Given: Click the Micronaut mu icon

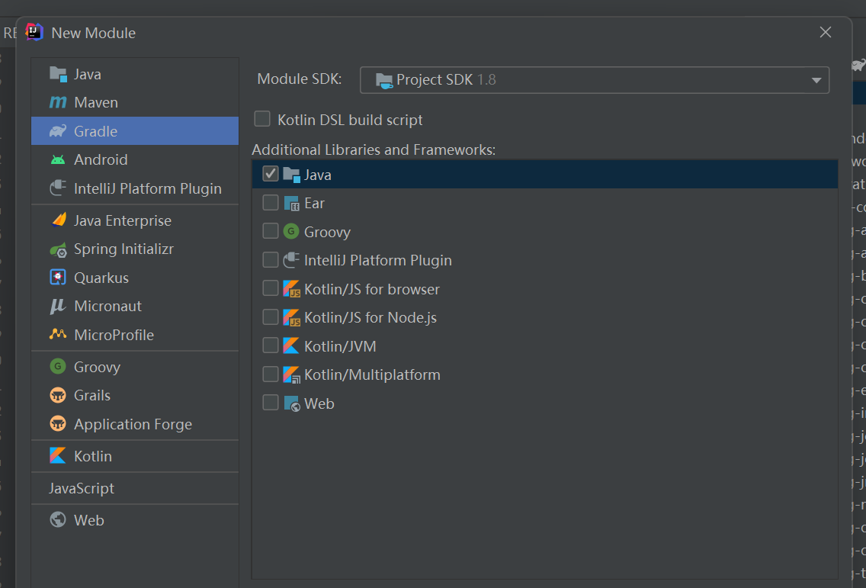Looking at the screenshot, I should (x=58, y=307).
